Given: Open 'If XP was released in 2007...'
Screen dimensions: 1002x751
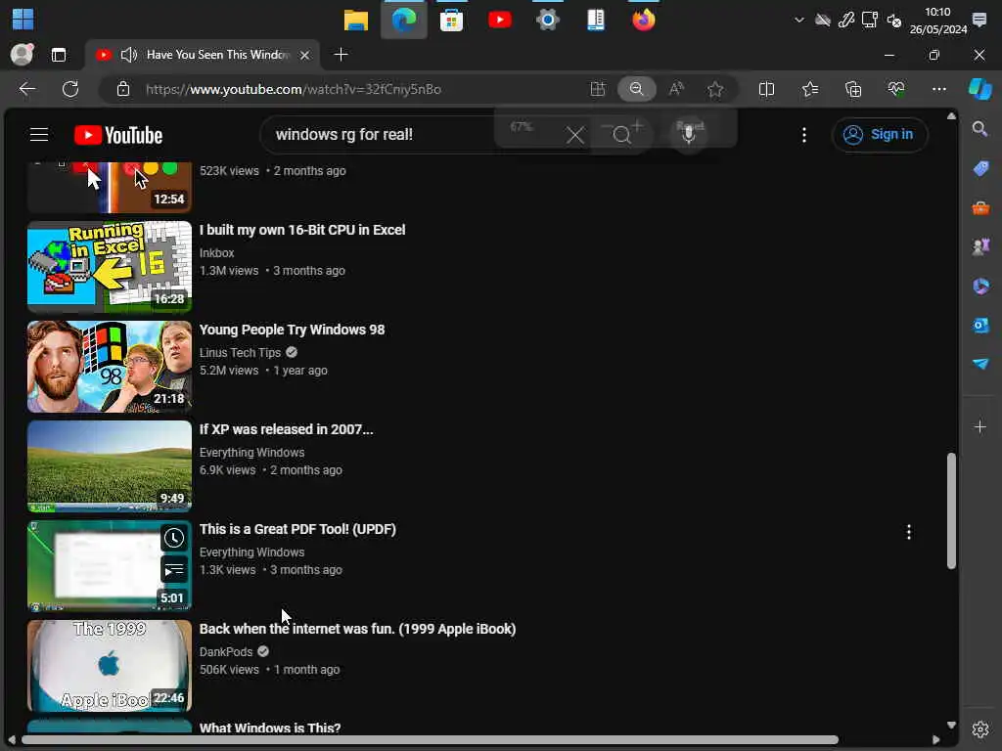Looking at the screenshot, I should [x=287, y=429].
